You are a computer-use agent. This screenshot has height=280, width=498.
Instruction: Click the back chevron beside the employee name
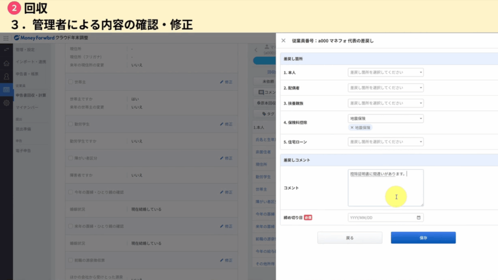pos(256,50)
